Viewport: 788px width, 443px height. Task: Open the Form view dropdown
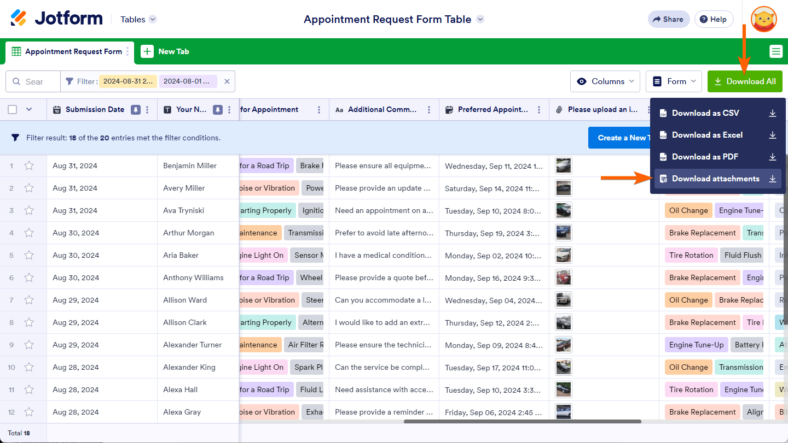point(674,81)
